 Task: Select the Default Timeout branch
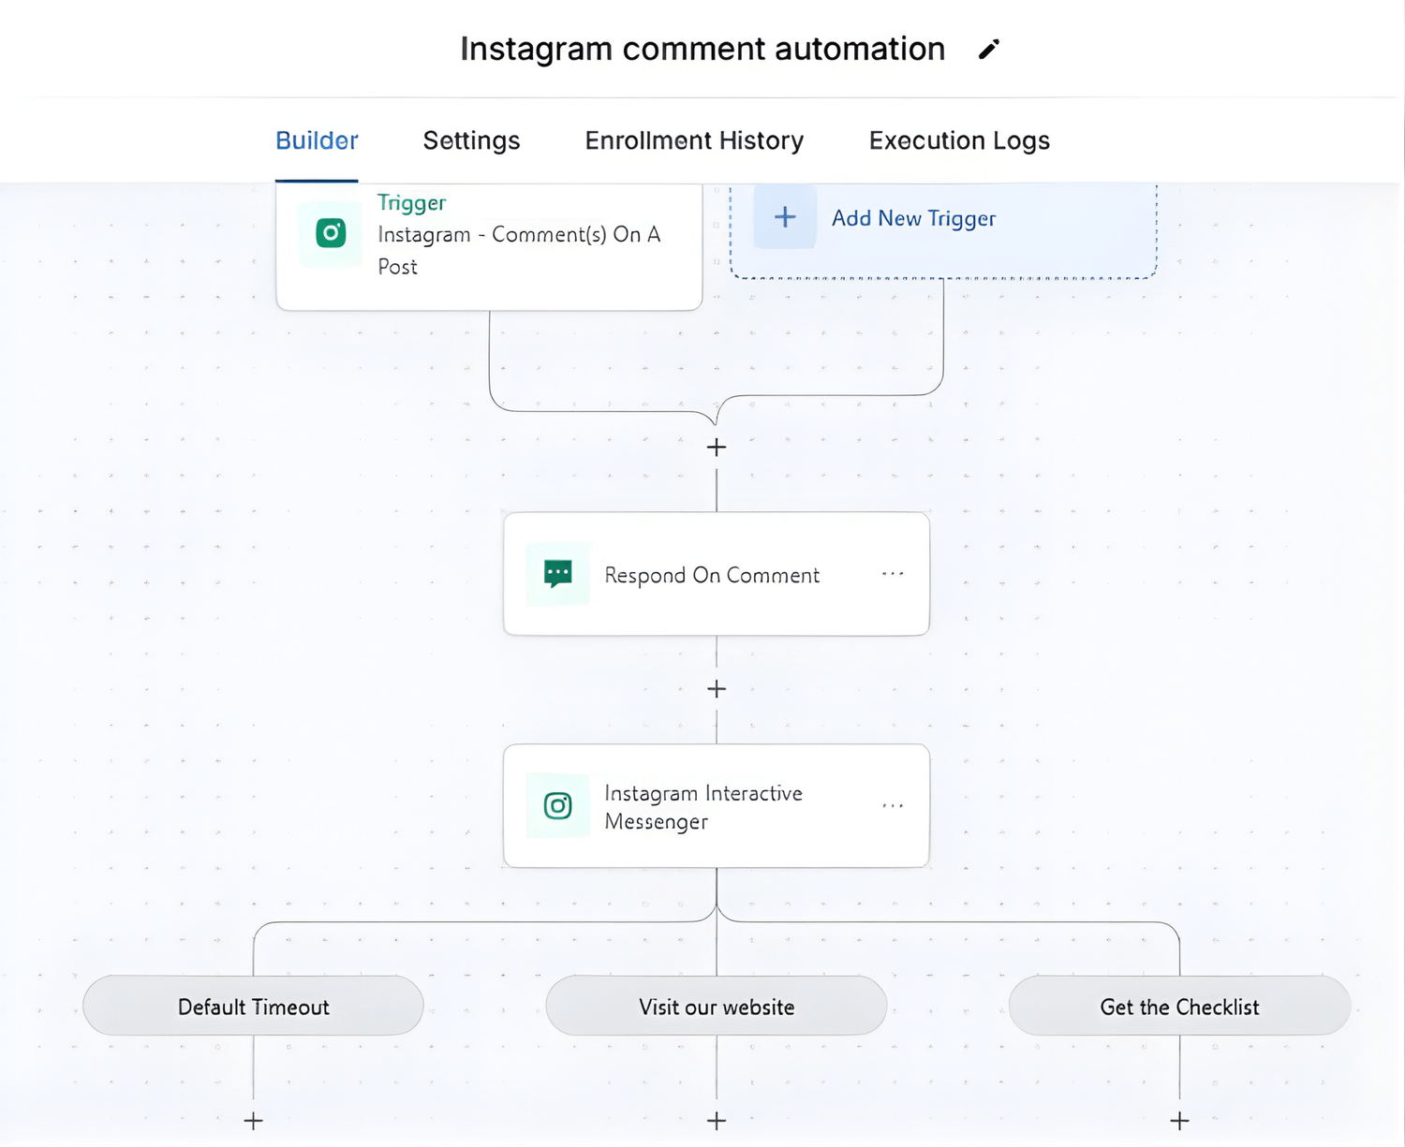click(253, 1007)
